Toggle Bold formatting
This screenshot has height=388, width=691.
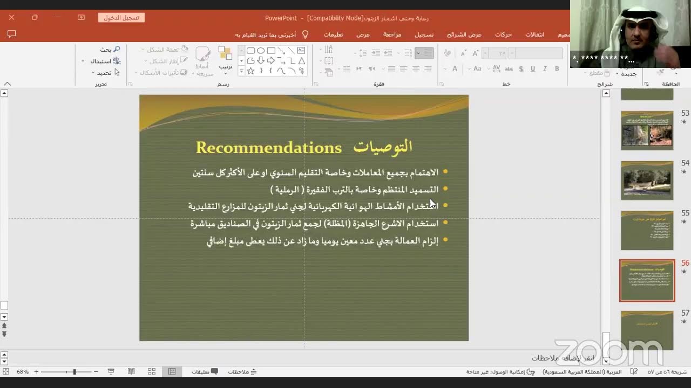[x=557, y=69]
